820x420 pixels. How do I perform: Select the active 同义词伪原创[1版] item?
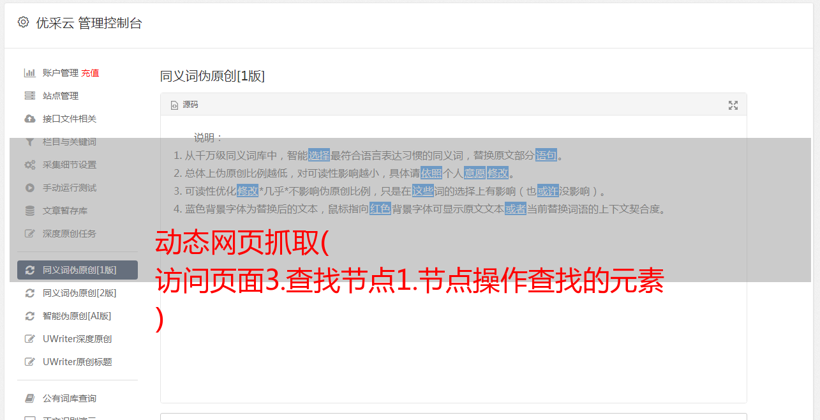pyautogui.click(x=77, y=270)
